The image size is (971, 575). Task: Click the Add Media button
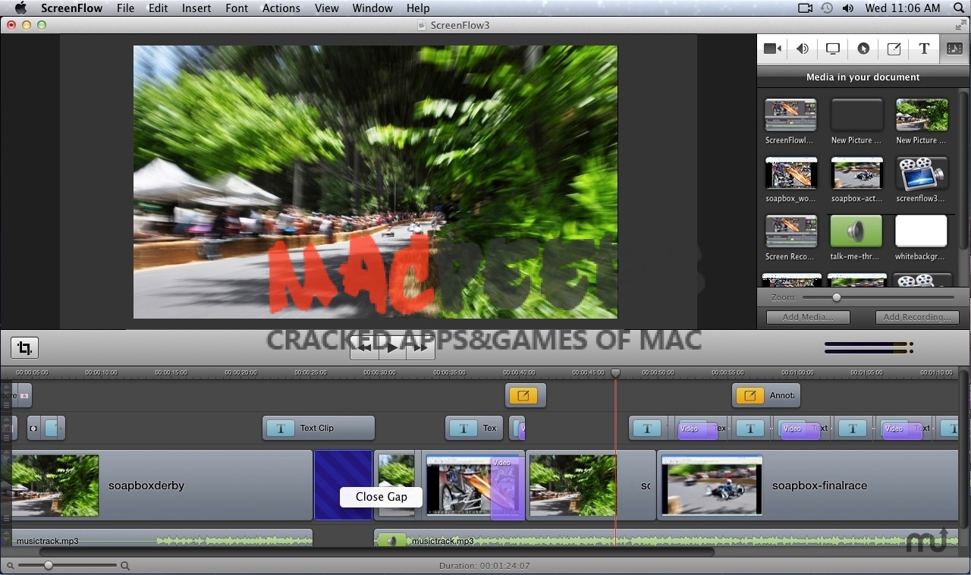coord(808,317)
